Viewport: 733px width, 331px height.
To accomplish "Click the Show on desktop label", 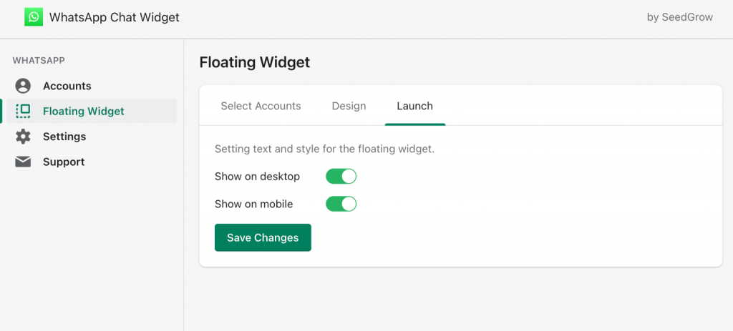I will click(257, 177).
